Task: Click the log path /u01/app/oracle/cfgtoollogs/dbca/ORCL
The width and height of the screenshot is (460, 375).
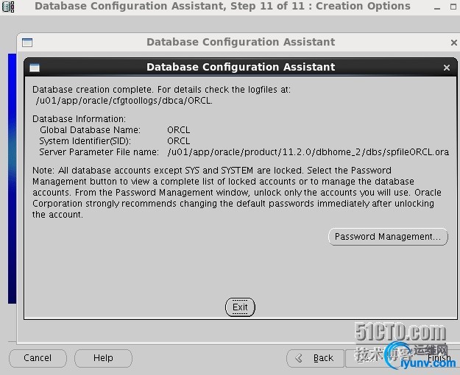Action: (124, 101)
